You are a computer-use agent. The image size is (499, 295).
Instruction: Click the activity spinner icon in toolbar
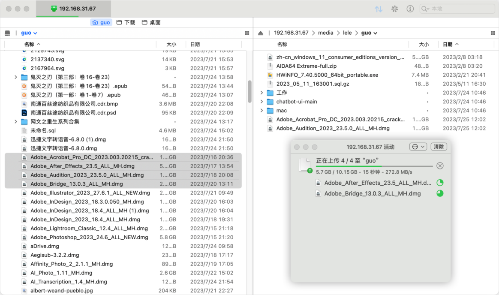point(395,9)
